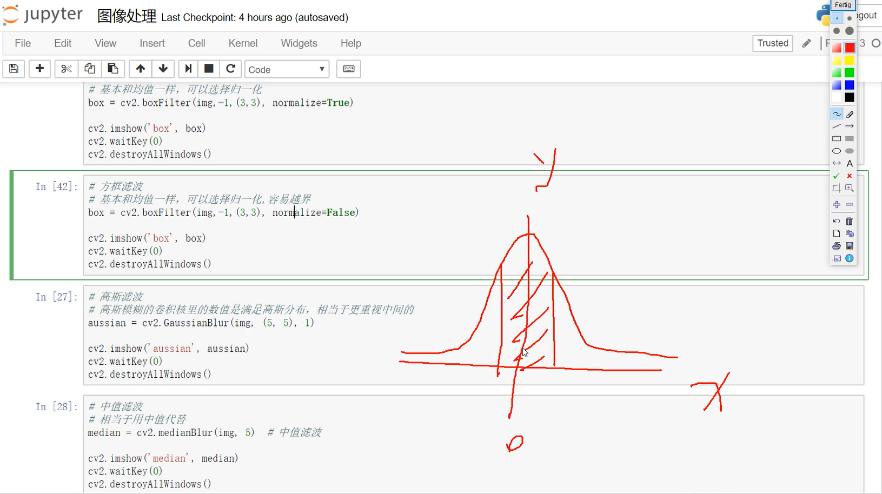Image resolution: width=882 pixels, height=494 pixels.
Task: Open the Kernel menu
Action: tap(242, 43)
